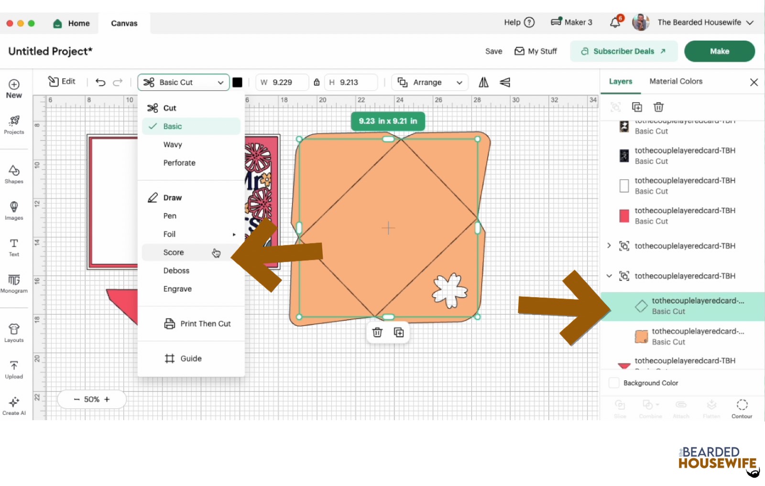The height and width of the screenshot is (486, 765).
Task: Click the Duplicate layer icon above the Layers list
Action: point(637,107)
